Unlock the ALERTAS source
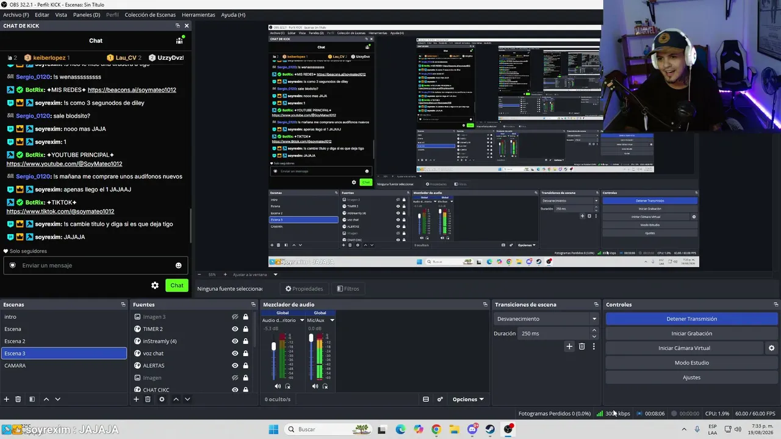781x439 pixels. [245, 366]
